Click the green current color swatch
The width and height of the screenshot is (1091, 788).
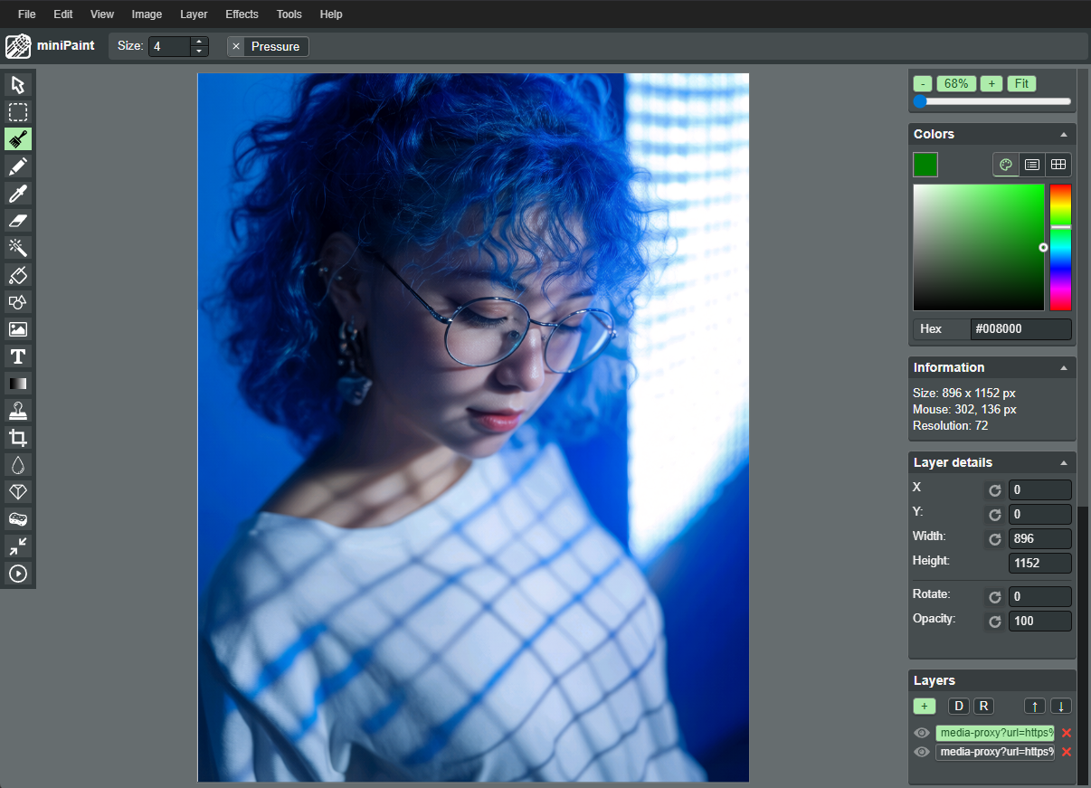point(925,165)
